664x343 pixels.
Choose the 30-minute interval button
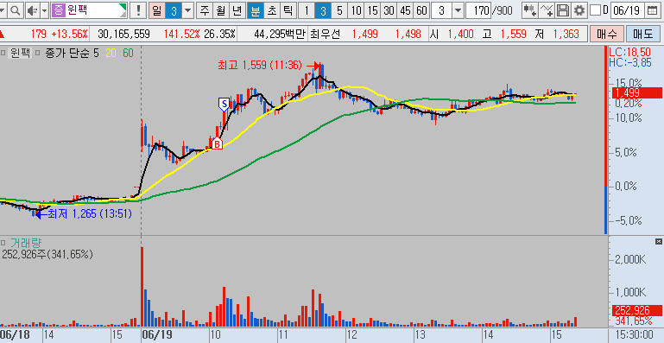coord(389,10)
